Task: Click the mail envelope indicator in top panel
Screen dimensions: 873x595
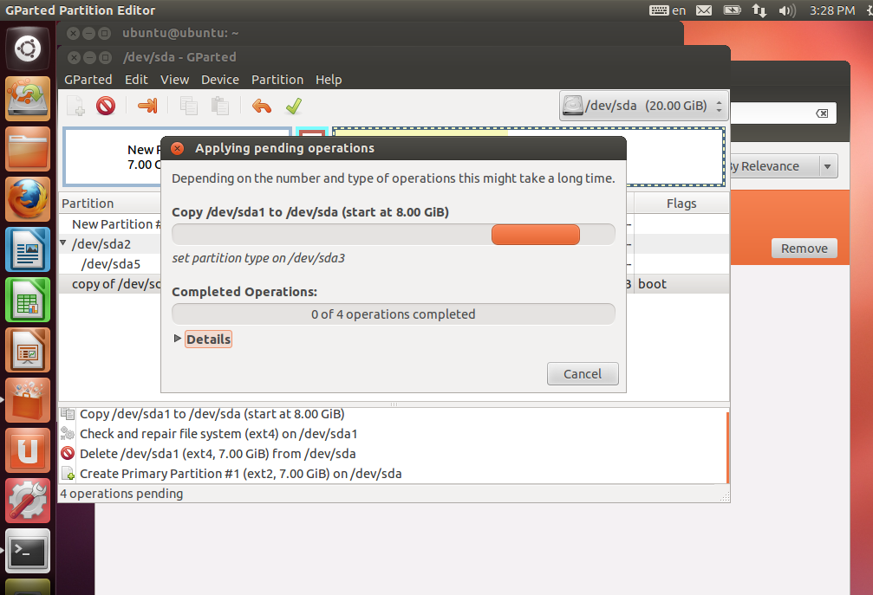Action: [704, 10]
